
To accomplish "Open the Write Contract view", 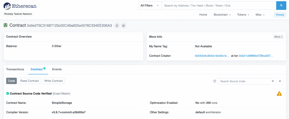I will [x=54, y=81].
